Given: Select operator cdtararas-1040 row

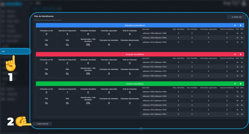Looking at the screenshot, I should pyautogui.click(x=192, y=33).
